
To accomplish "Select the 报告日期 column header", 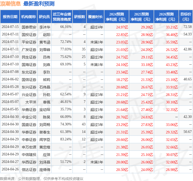I will pos(10,17).
